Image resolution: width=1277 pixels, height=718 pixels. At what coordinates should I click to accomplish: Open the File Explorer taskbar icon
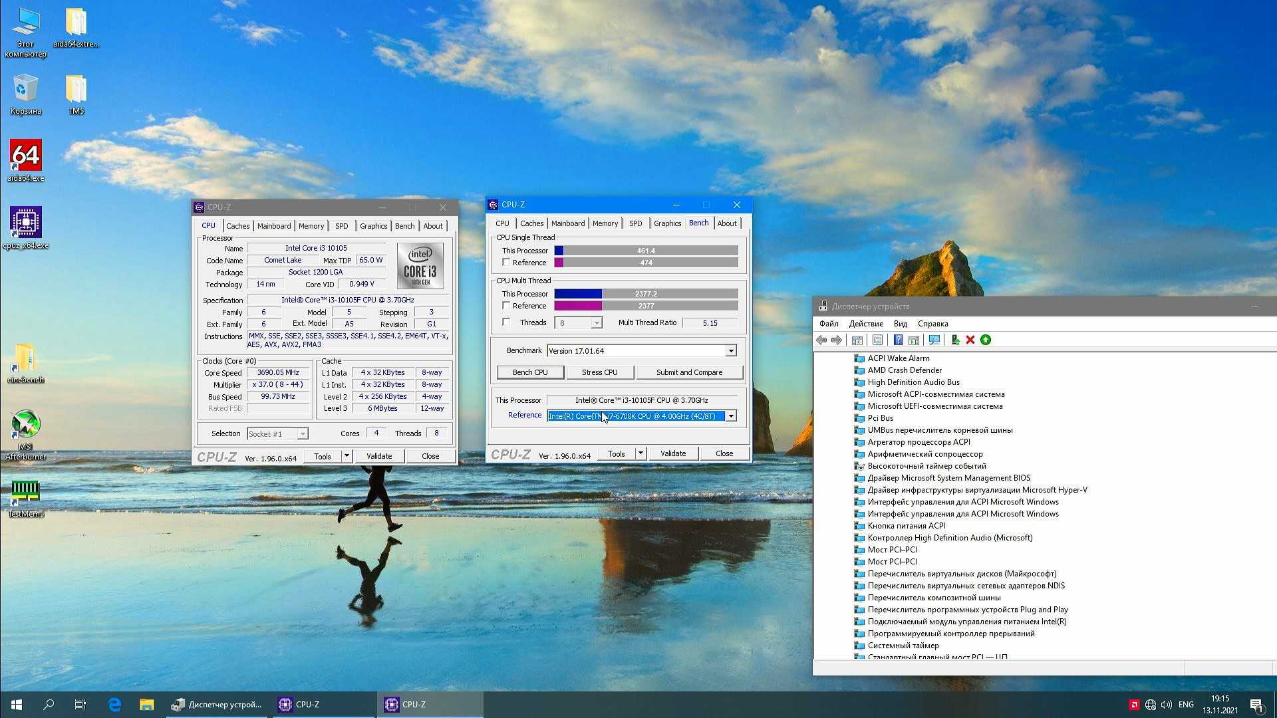(146, 705)
